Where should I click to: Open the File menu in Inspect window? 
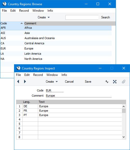click(18, 75)
